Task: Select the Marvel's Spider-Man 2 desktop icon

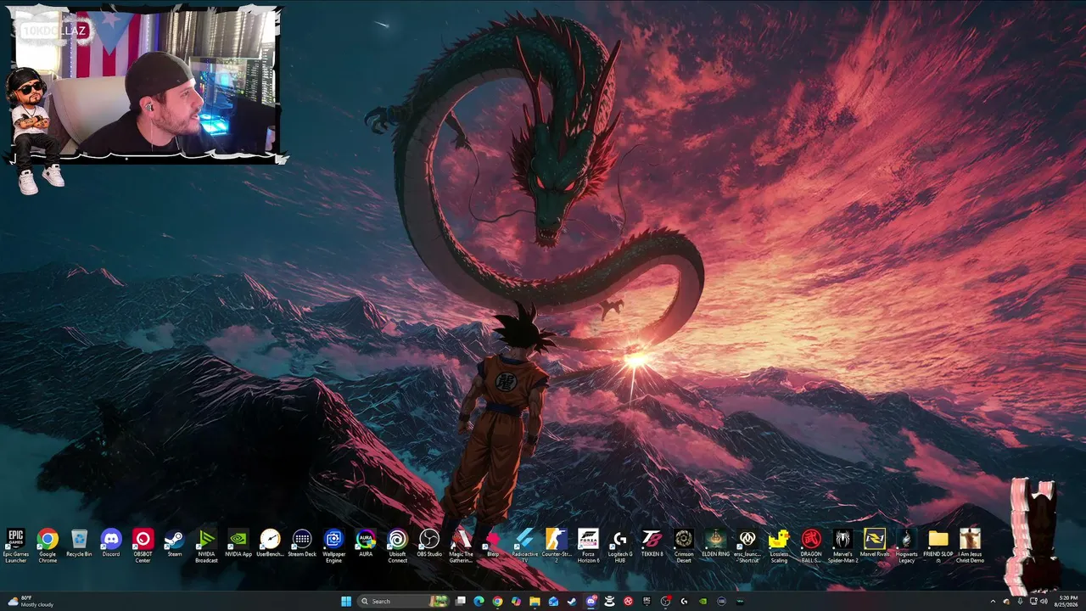Action: [x=842, y=545]
